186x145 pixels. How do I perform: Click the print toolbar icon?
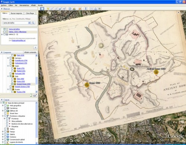pos(96,9)
